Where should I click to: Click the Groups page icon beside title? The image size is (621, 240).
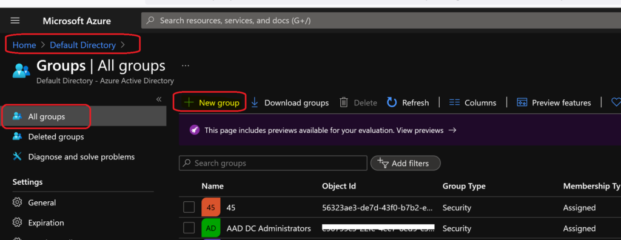(21, 70)
